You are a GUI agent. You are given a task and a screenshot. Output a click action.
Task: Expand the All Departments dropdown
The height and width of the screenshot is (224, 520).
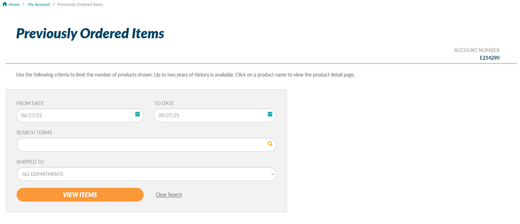click(146, 174)
